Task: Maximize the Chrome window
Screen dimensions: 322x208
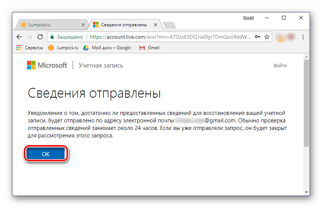Action: (x=284, y=18)
